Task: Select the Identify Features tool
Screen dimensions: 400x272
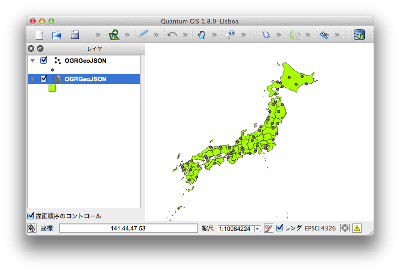Action: pyautogui.click(x=230, y=34)
